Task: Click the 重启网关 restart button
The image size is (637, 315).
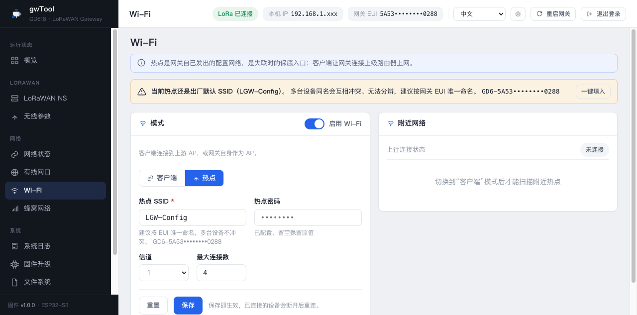Action: tap(553, 14)
